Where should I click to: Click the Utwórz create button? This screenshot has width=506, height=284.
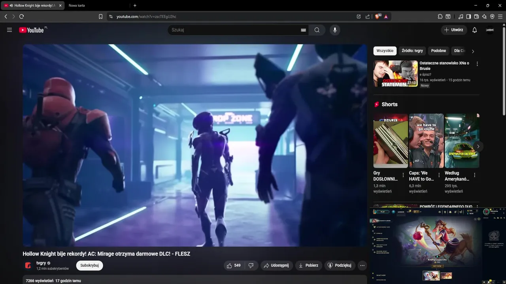pos(454,30)
